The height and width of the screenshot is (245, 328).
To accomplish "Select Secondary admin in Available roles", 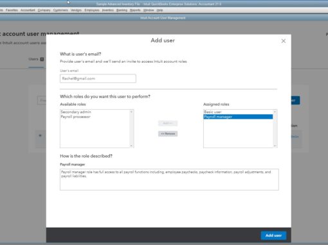I will click(x=76, y=112).
